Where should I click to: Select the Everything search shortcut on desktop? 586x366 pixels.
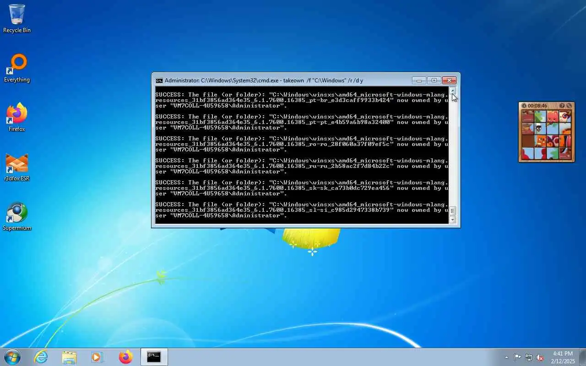17,68
